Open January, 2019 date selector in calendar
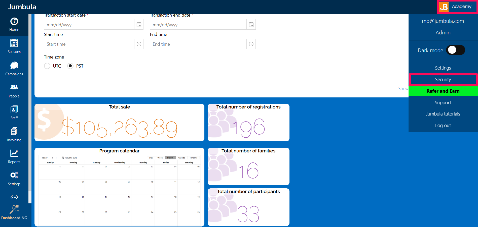 click(x=70, y=158)
